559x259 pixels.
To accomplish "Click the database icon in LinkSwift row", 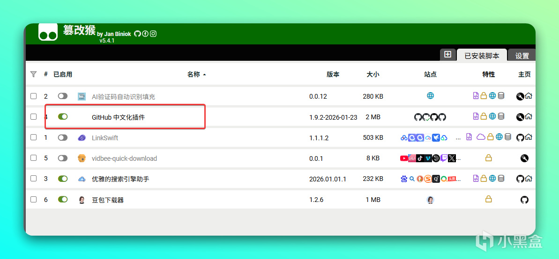I will [507, 137].
